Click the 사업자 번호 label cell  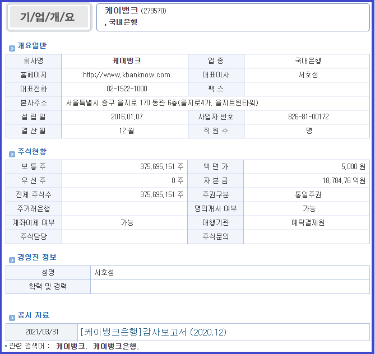pos(216,117)
